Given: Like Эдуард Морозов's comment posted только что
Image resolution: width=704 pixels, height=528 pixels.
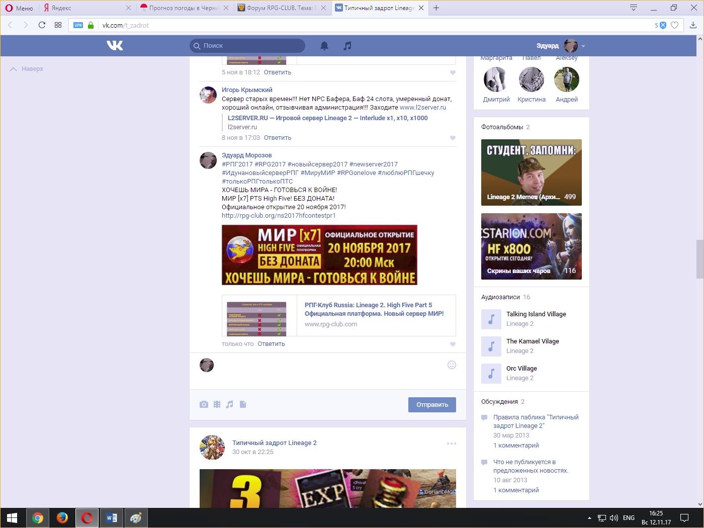Looking at the screenshot, I should click(x=453, y=344).
